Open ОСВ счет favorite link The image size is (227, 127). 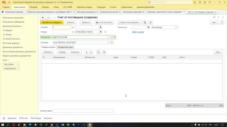click(x=23, y=118)
